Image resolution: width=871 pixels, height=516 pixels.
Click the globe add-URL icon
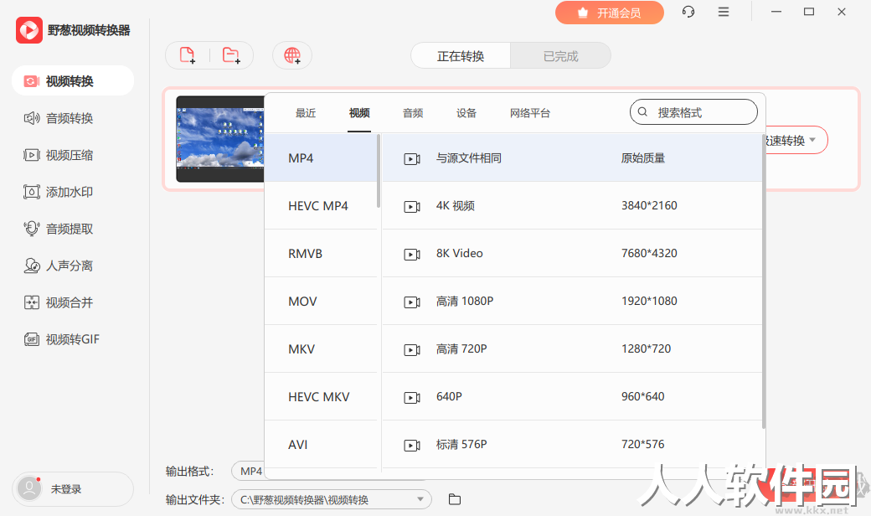click(292, 55)
